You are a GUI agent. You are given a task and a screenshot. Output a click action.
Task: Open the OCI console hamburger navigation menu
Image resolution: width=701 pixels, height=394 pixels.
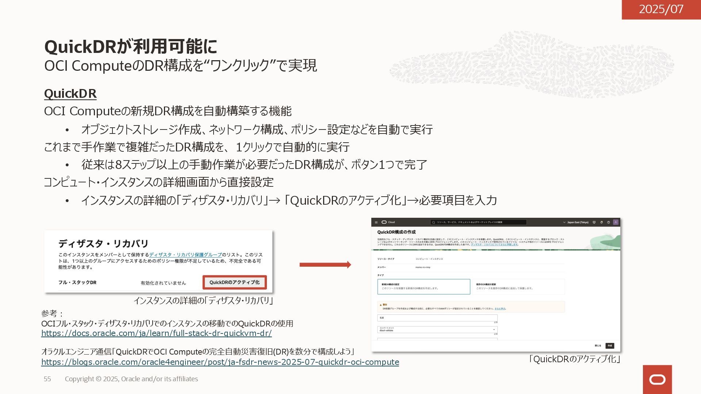coord(376,222)
